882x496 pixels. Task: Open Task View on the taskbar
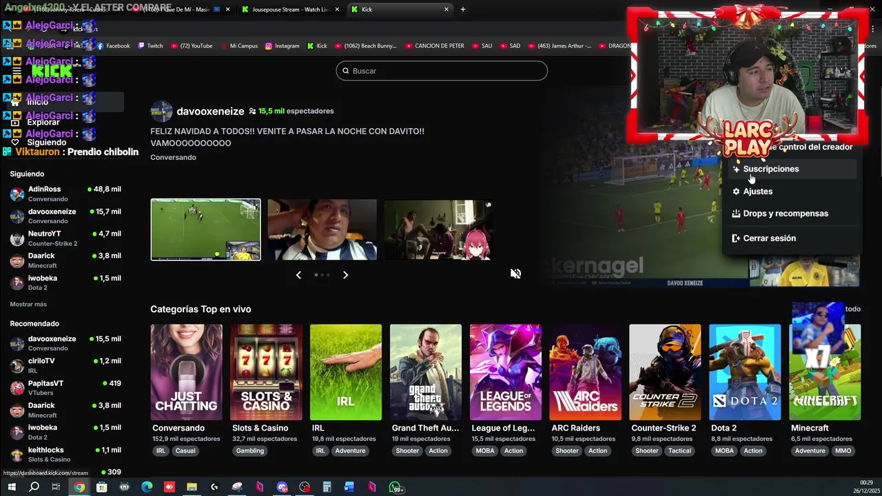pos(56,487)
